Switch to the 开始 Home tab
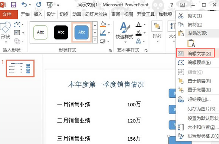 [x=25, y=14]
